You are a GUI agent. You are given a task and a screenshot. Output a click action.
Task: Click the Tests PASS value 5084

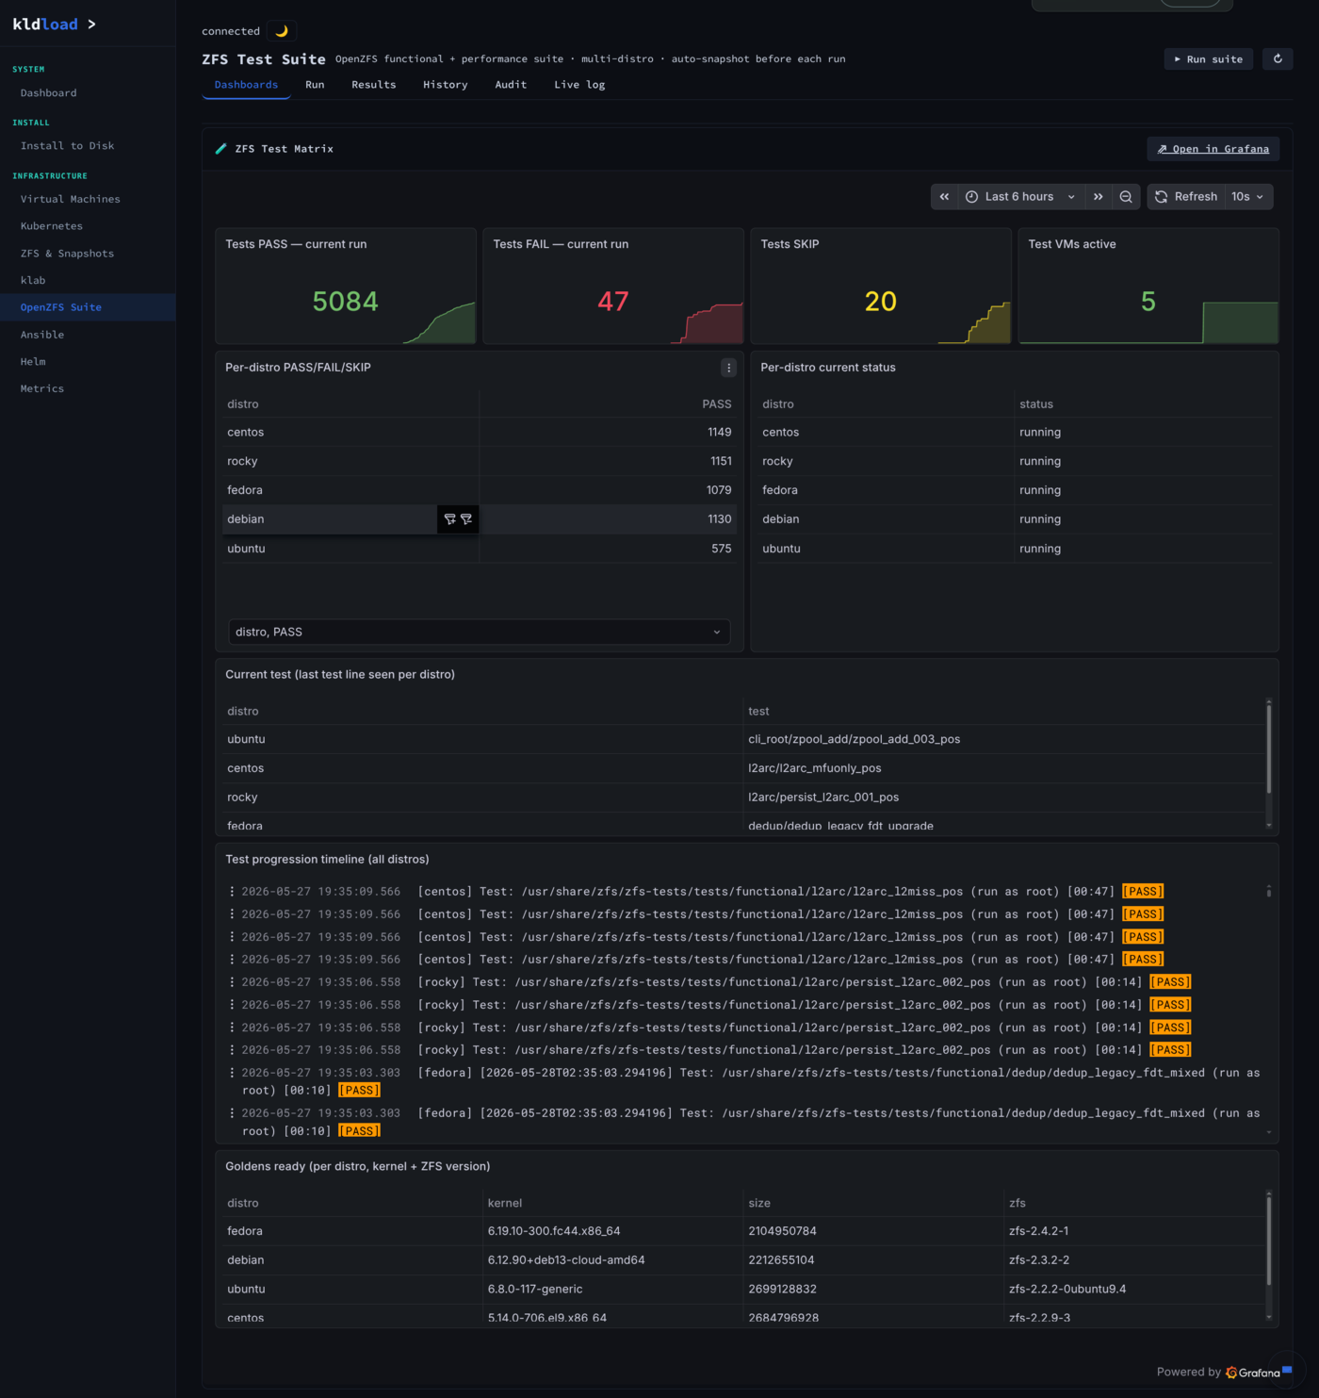(345, 302)
